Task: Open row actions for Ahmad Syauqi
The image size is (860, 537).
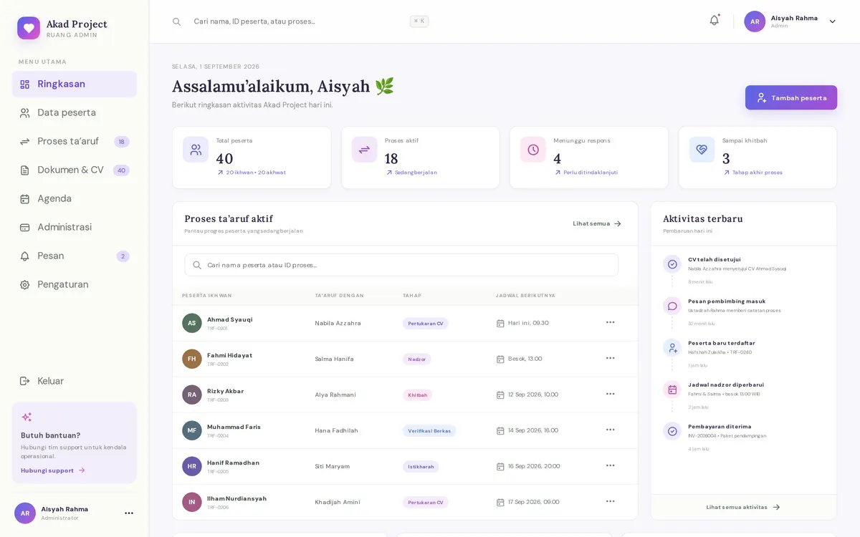Action: coord(610,322)
